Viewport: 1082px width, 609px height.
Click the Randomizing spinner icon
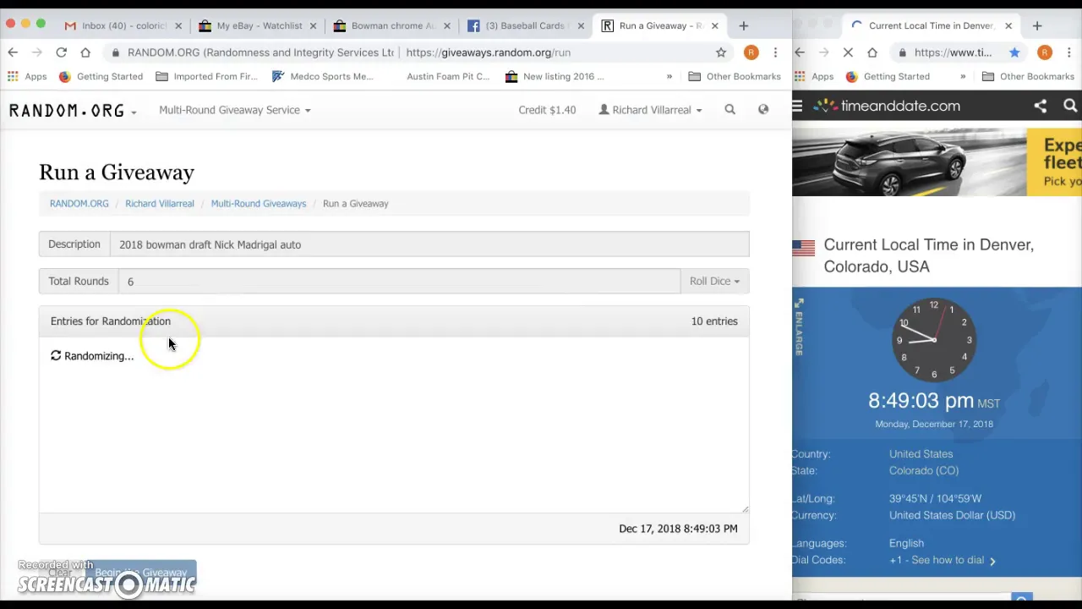click(x=56, y=356)
